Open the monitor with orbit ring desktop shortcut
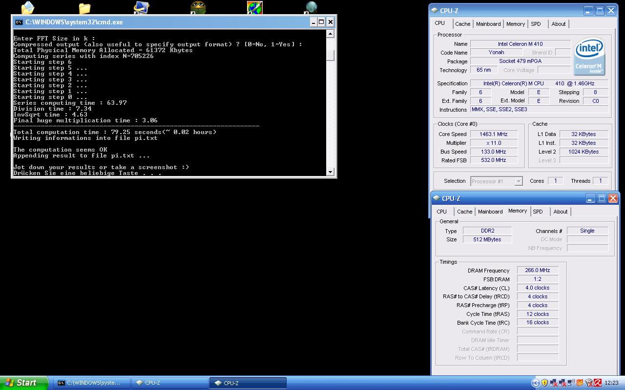Image resolution: width=625 pixels, height=390 pixels. coord(141,7)
